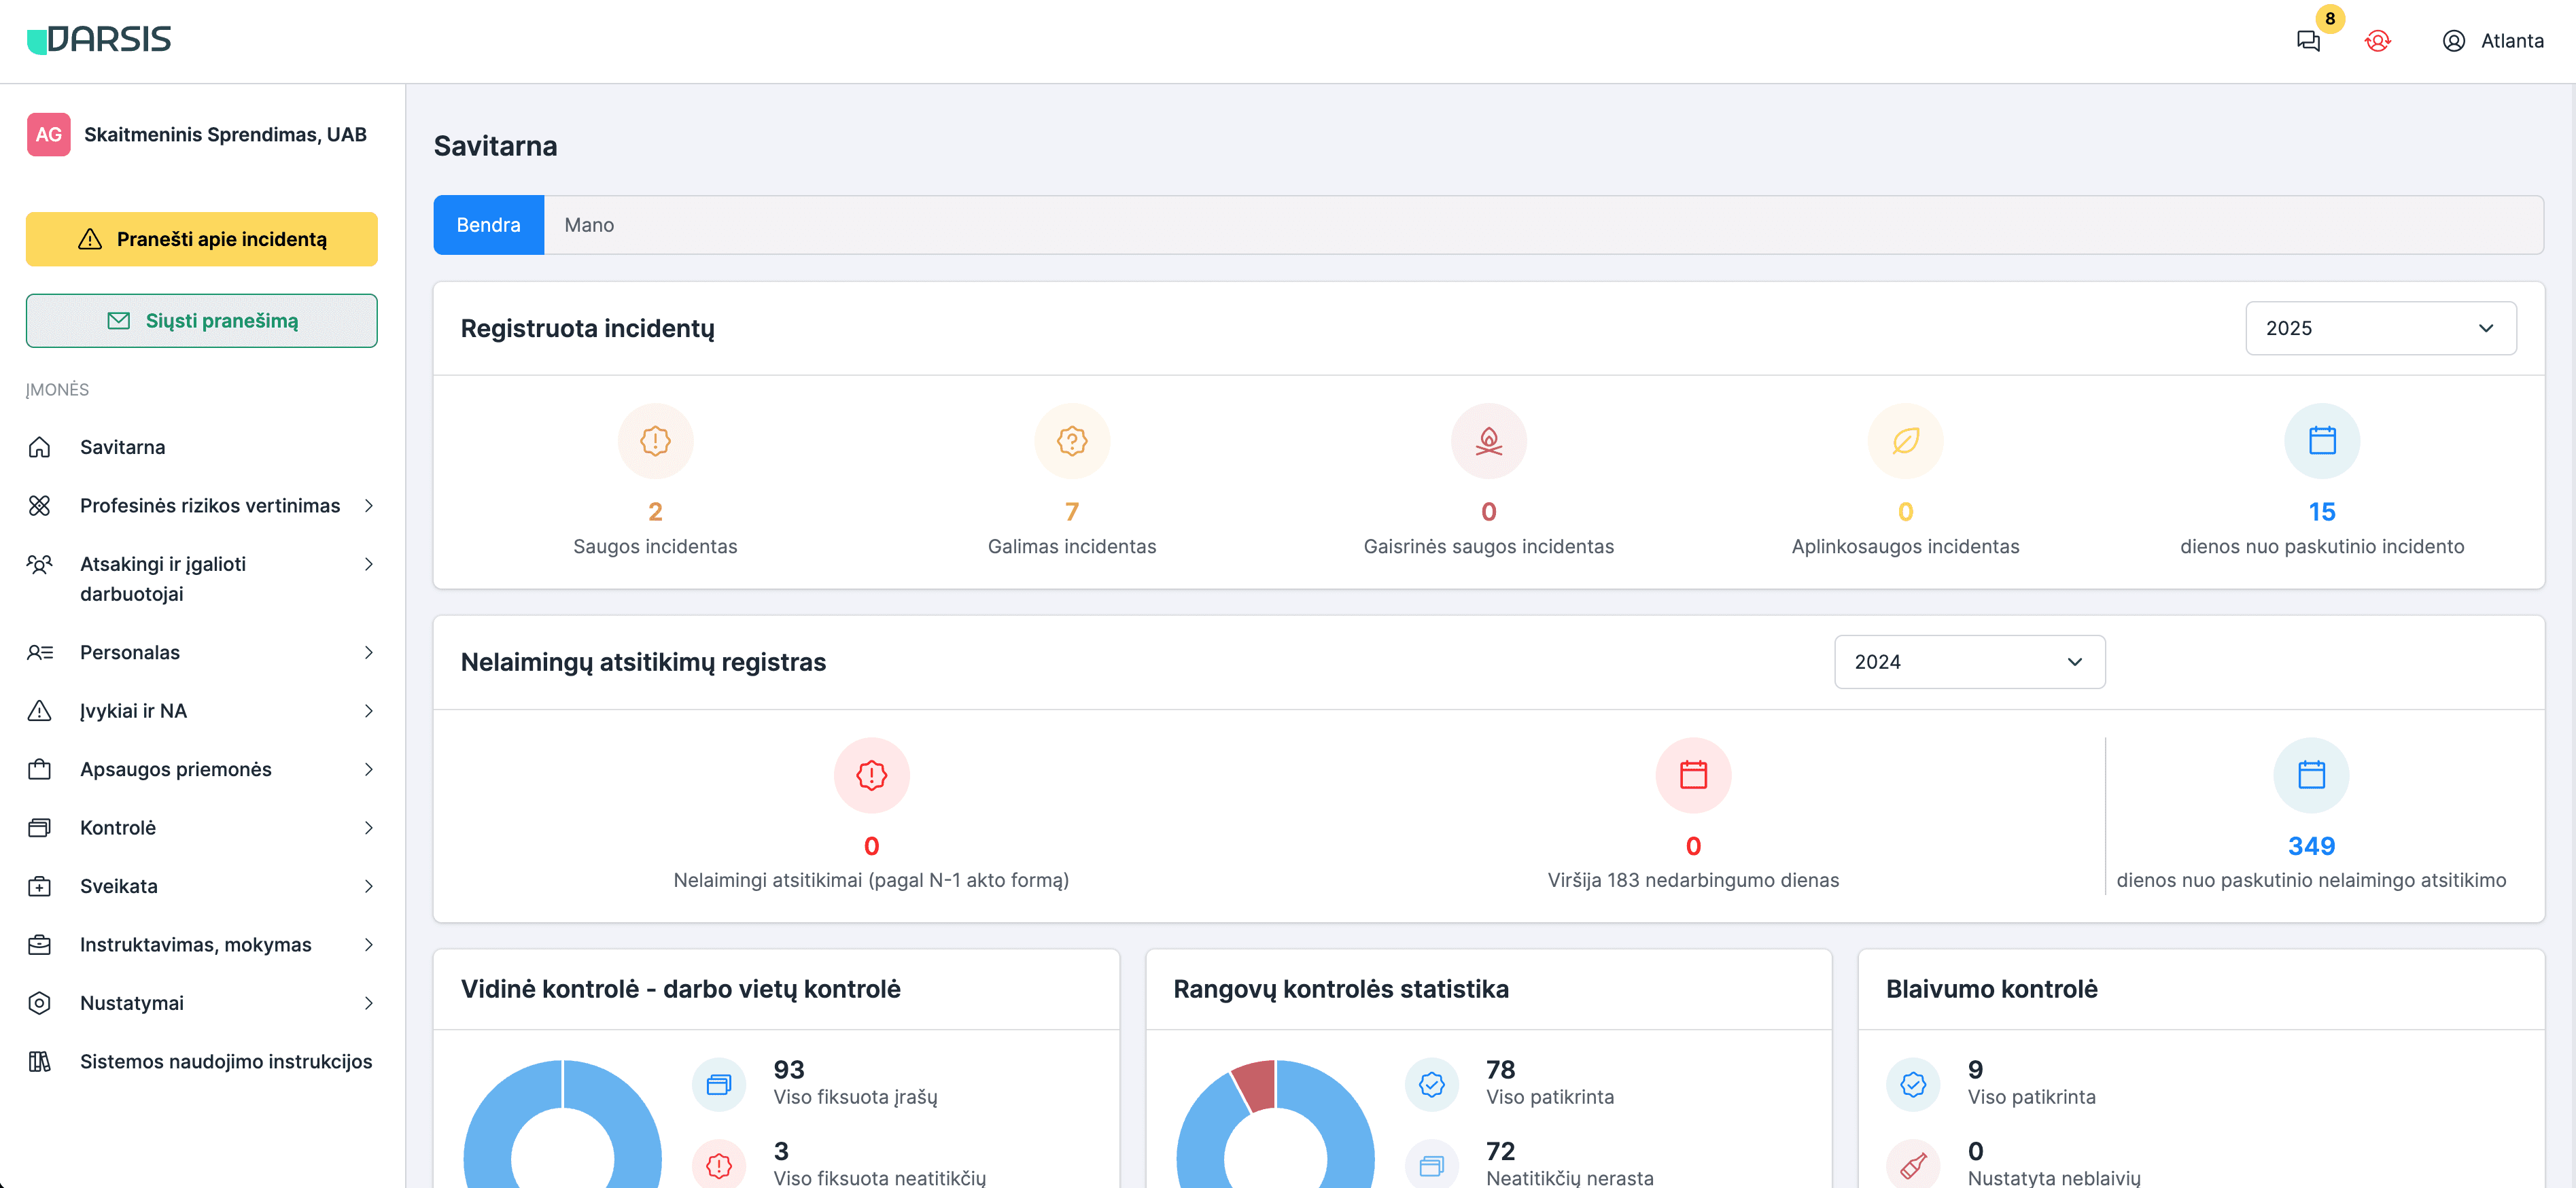Click the Skaitmeninis Sprendimas, UAB company name
2576x1188 pixels.
(225, 134)
